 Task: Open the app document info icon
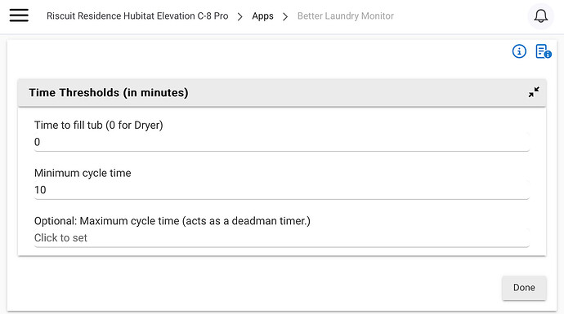543,51
